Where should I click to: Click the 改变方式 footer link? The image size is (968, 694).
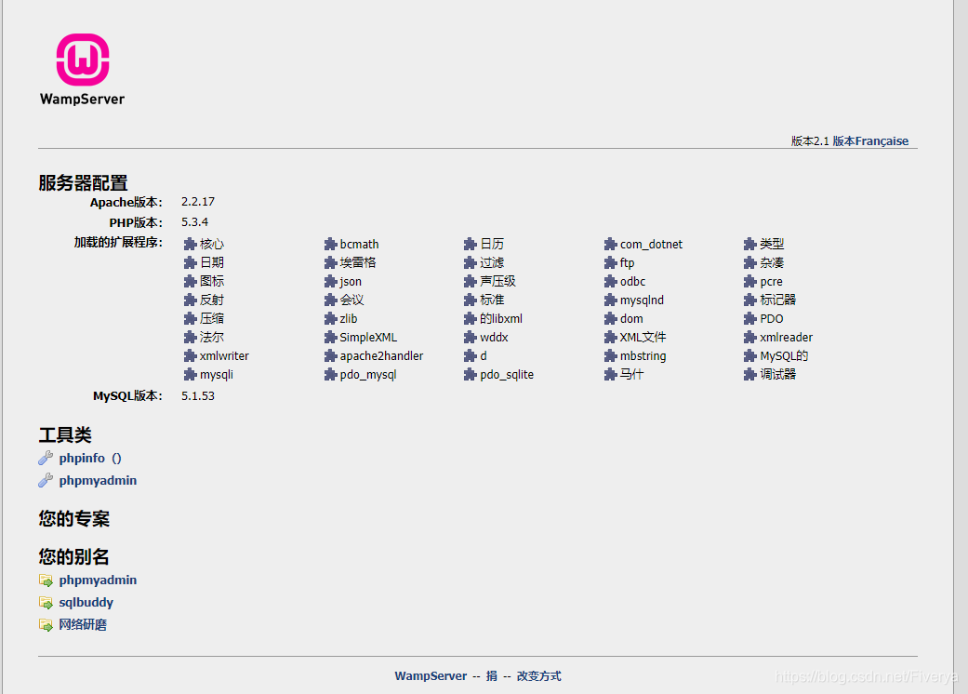(539, 676)
